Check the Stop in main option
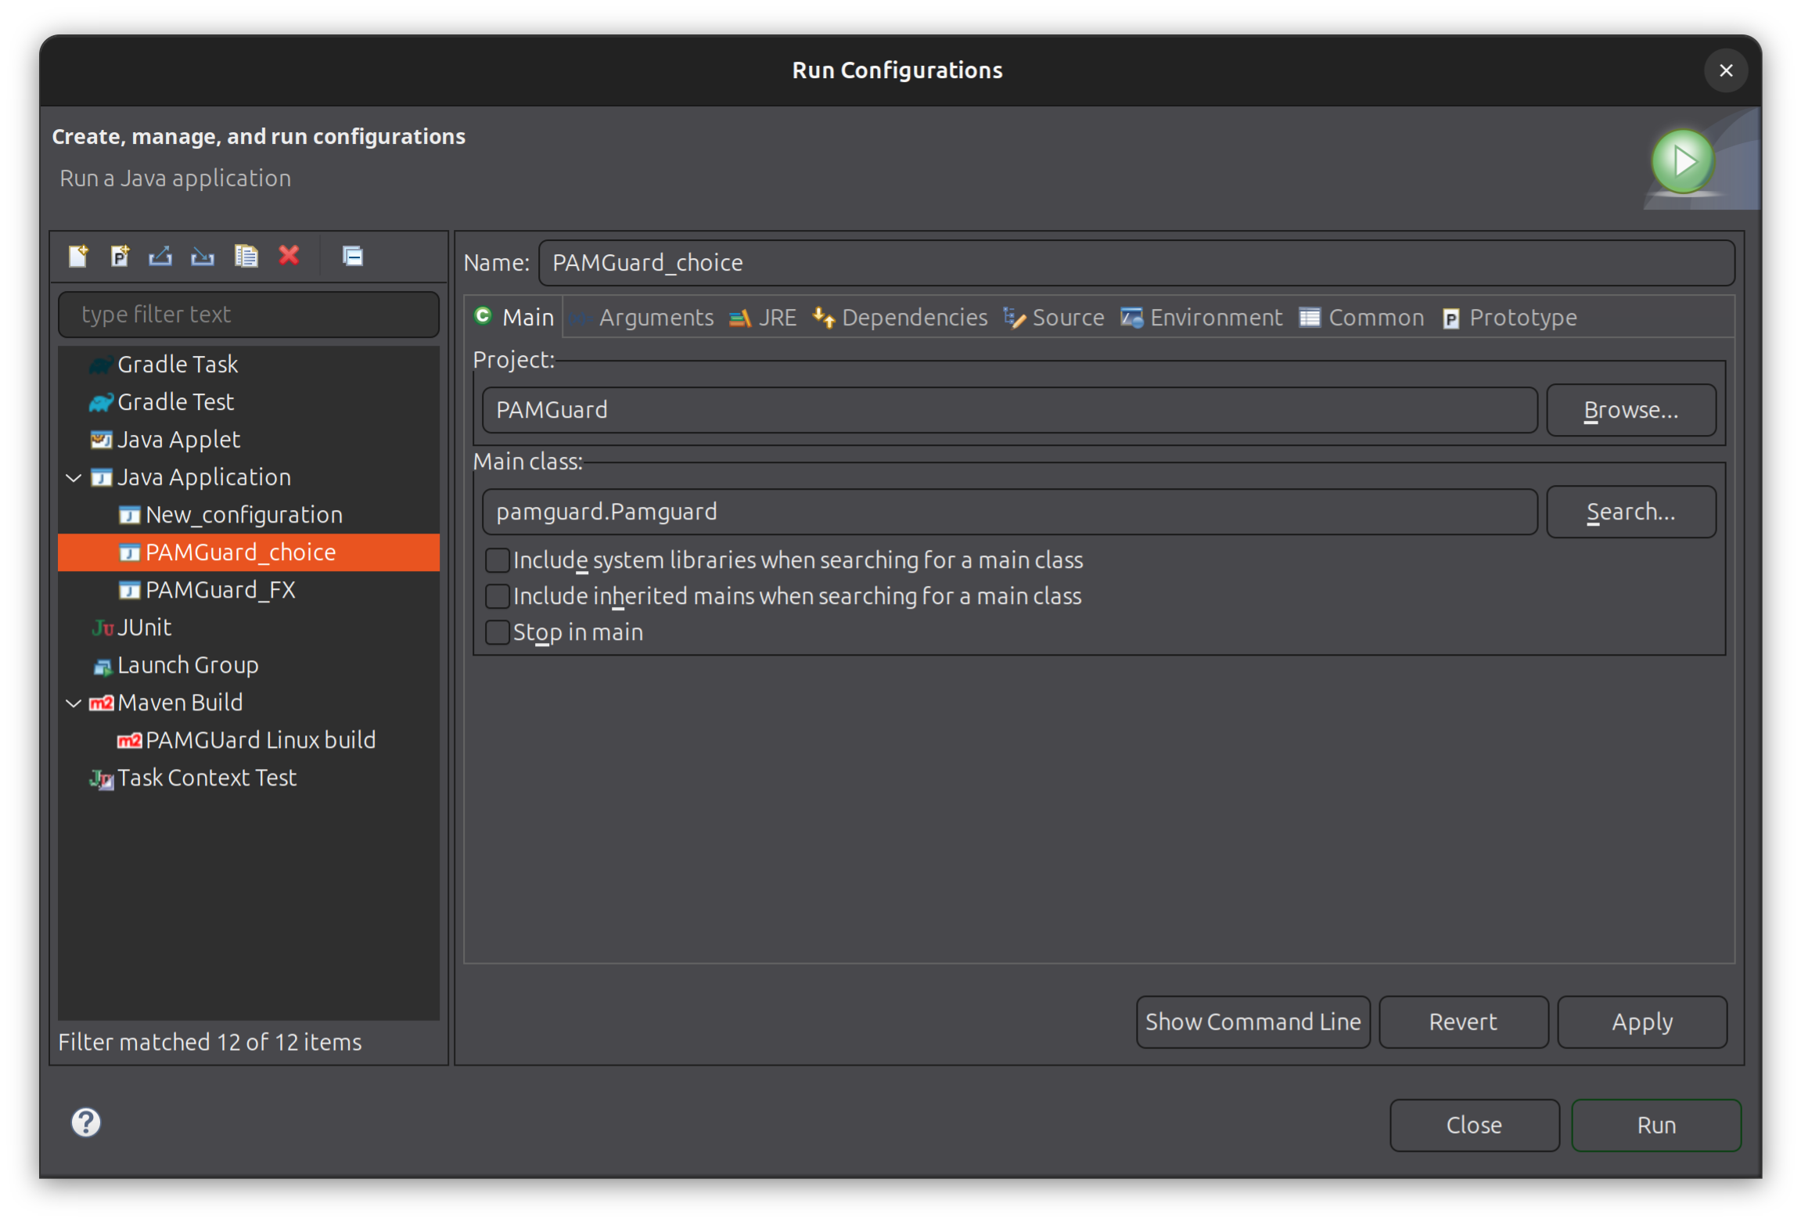 [497, 632]
